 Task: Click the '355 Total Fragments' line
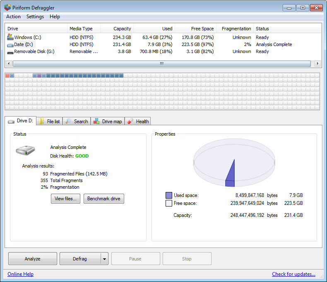point(62,180)
